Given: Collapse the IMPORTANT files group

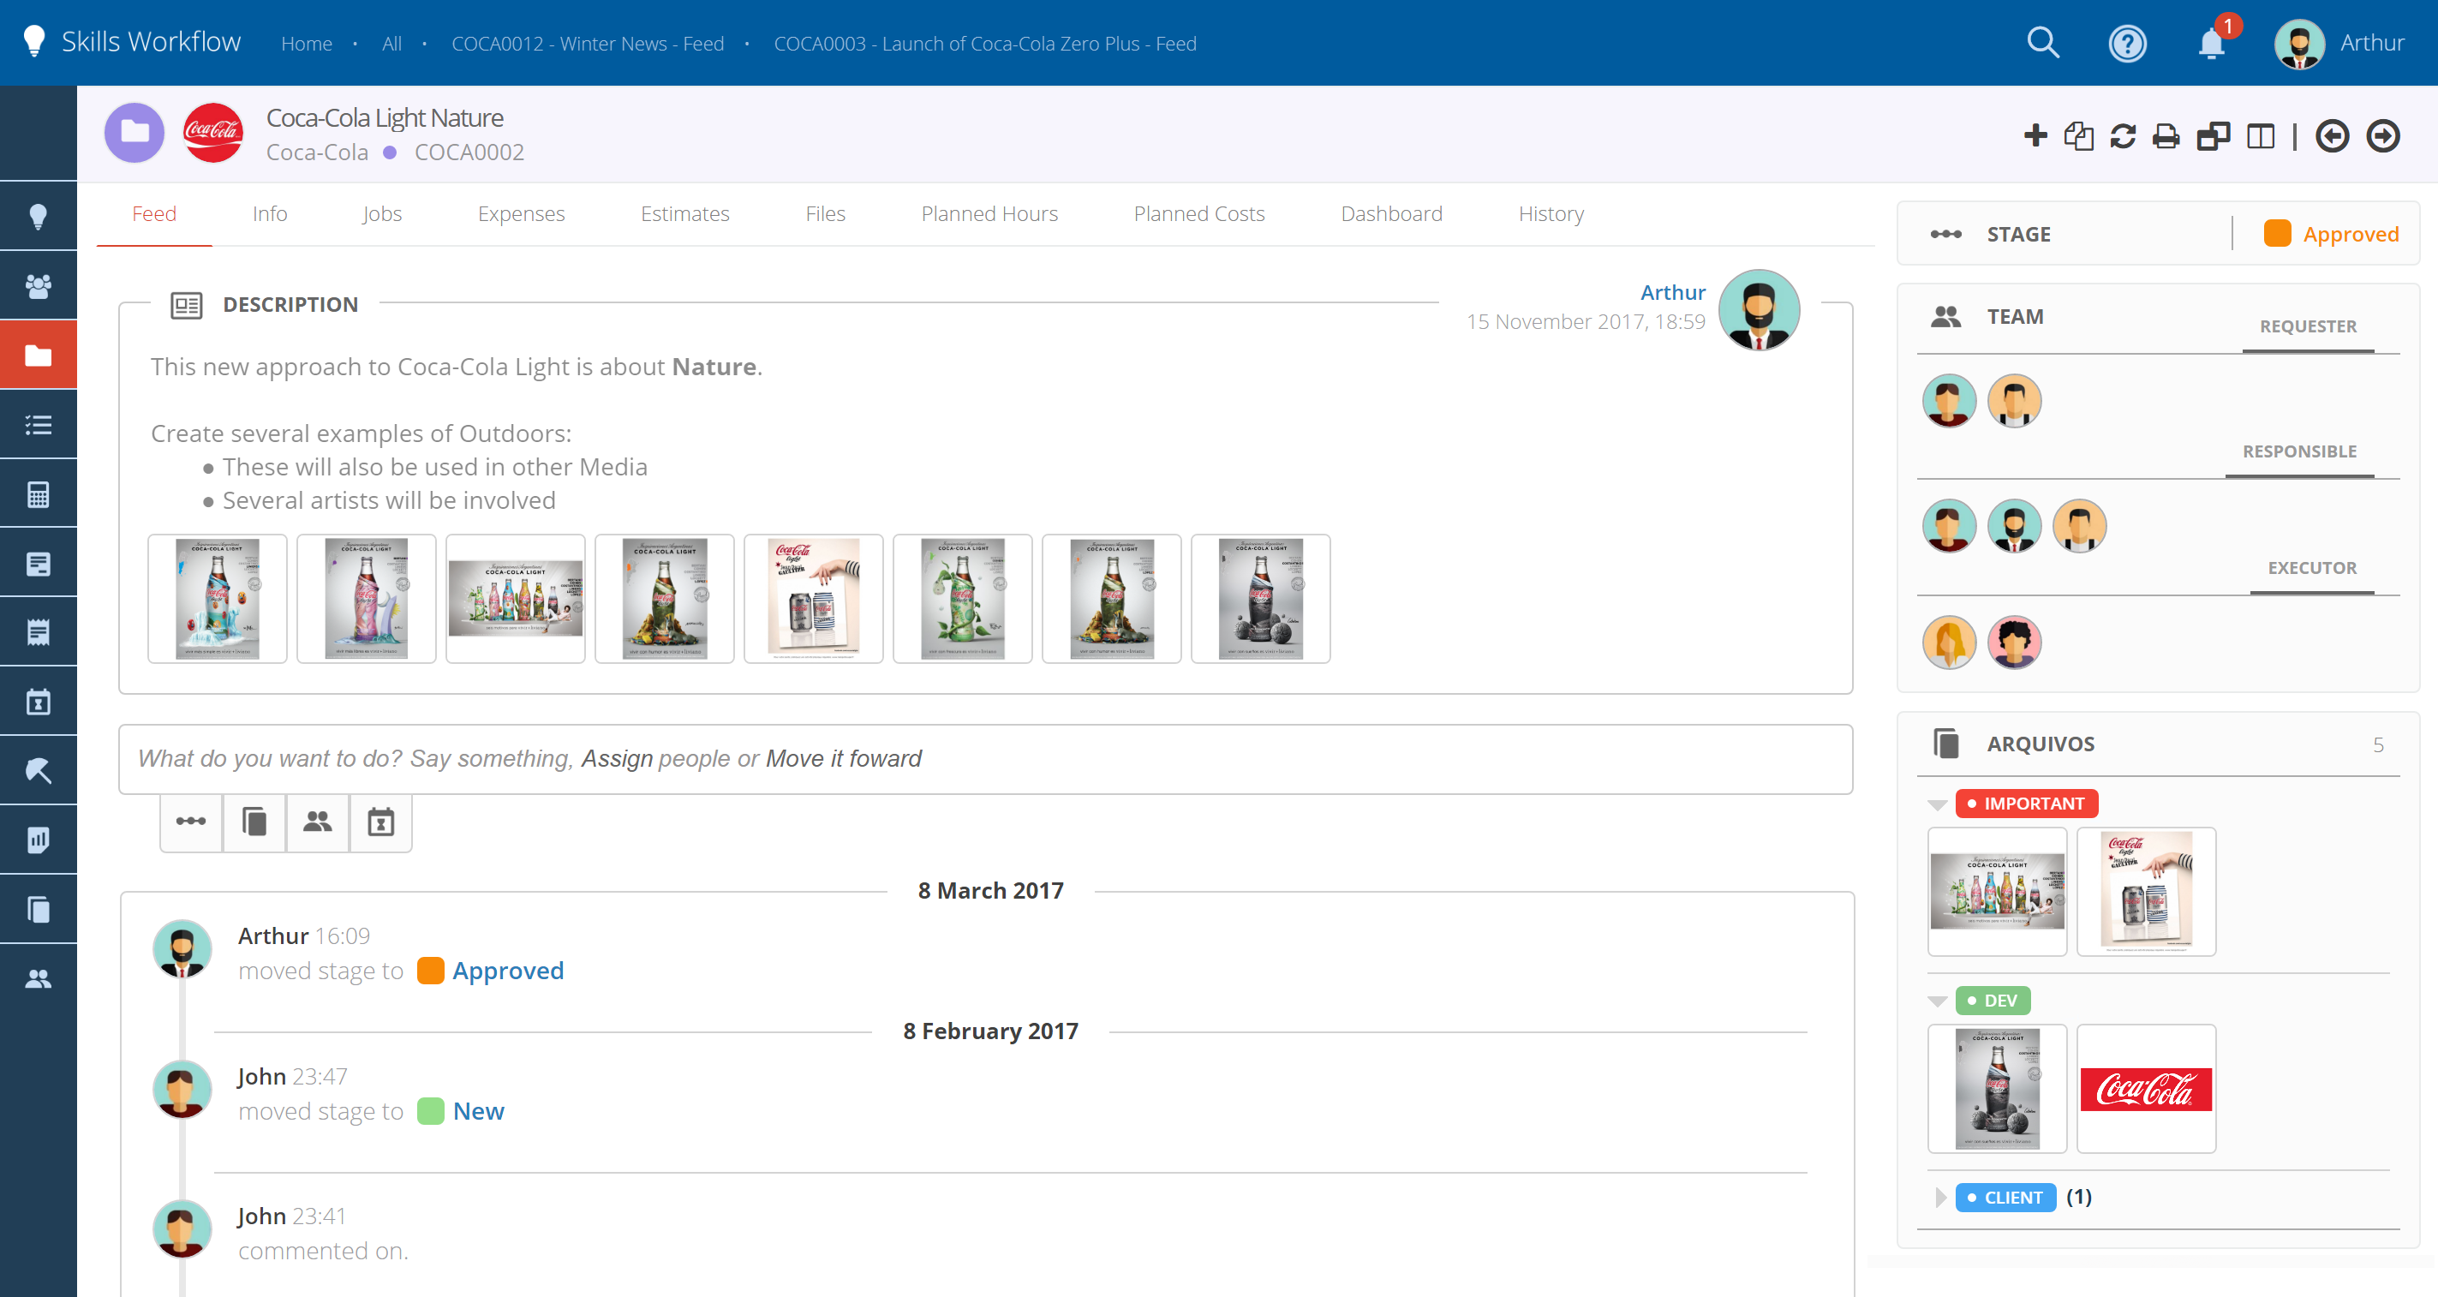Looking at the screenshot, I should [x=1938, y=804].
